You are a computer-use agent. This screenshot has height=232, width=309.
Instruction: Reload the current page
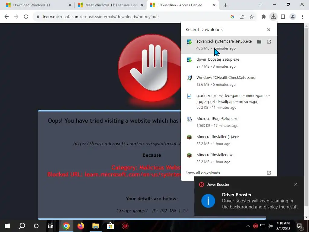click(26, 17)
